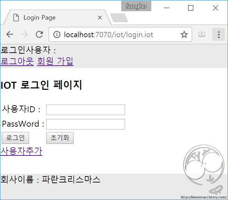Minimize the browser window

point(166,8)
